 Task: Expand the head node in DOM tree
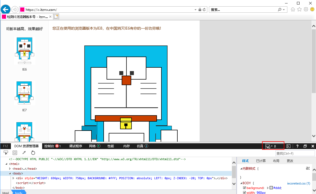[x=10, y=169]
